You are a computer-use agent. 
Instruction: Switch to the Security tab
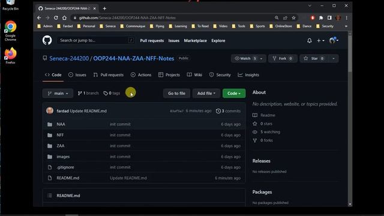[220, 75]
